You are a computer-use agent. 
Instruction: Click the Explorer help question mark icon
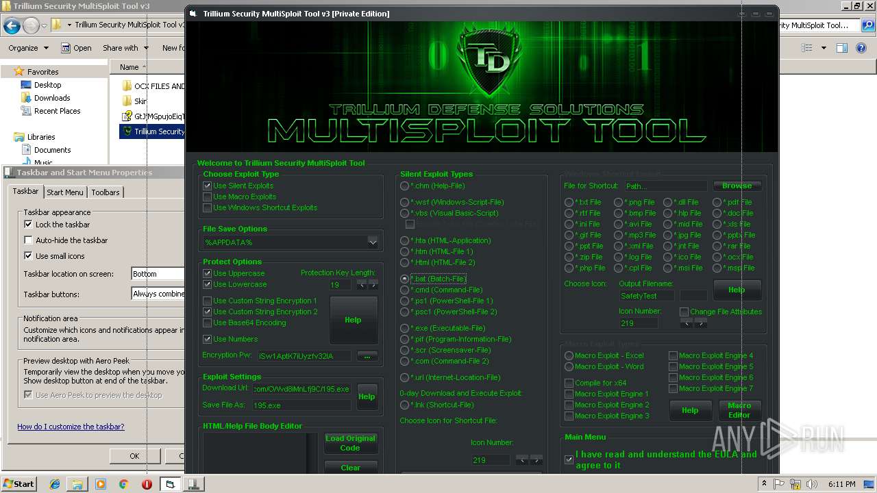[x=862, y=48]
